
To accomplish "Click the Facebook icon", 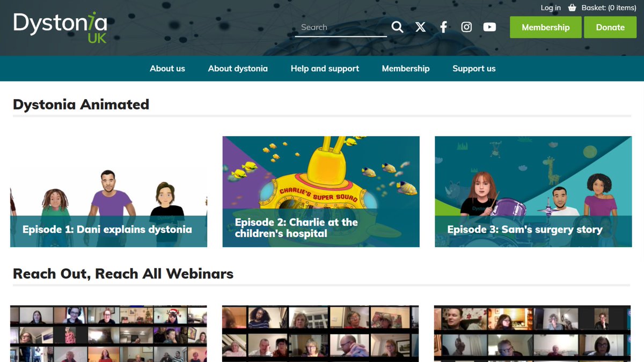I will click(443, 26).
